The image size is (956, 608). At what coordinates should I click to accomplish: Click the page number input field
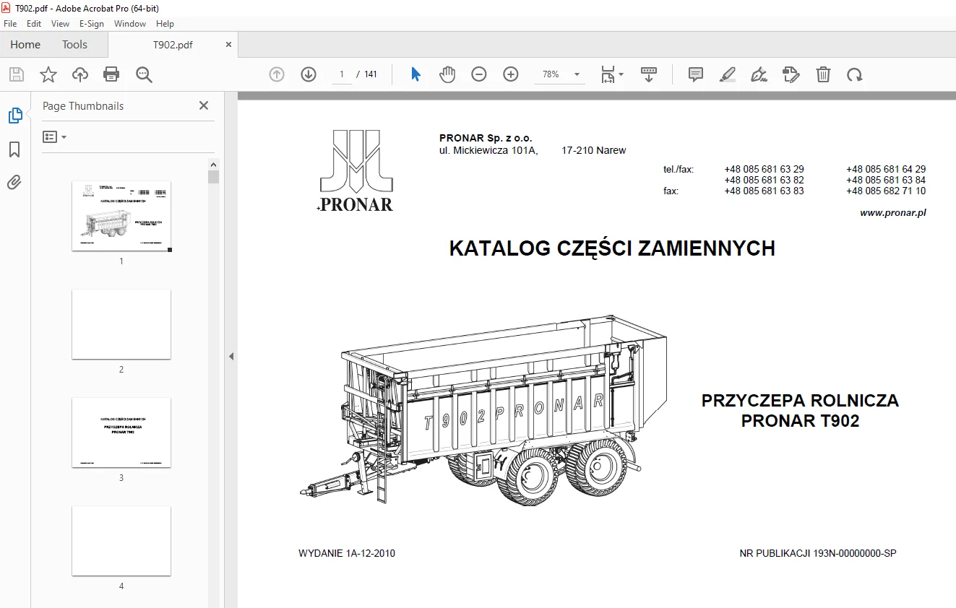(341, 74)
